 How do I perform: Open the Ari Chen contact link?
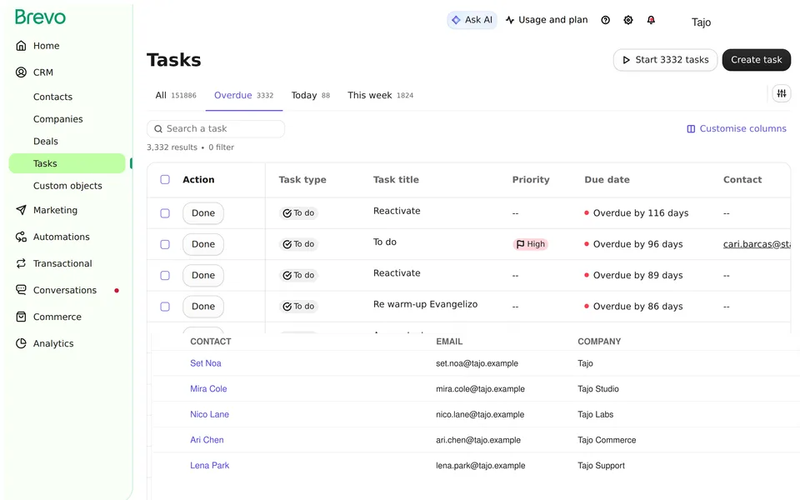click(x=207, y=440)
